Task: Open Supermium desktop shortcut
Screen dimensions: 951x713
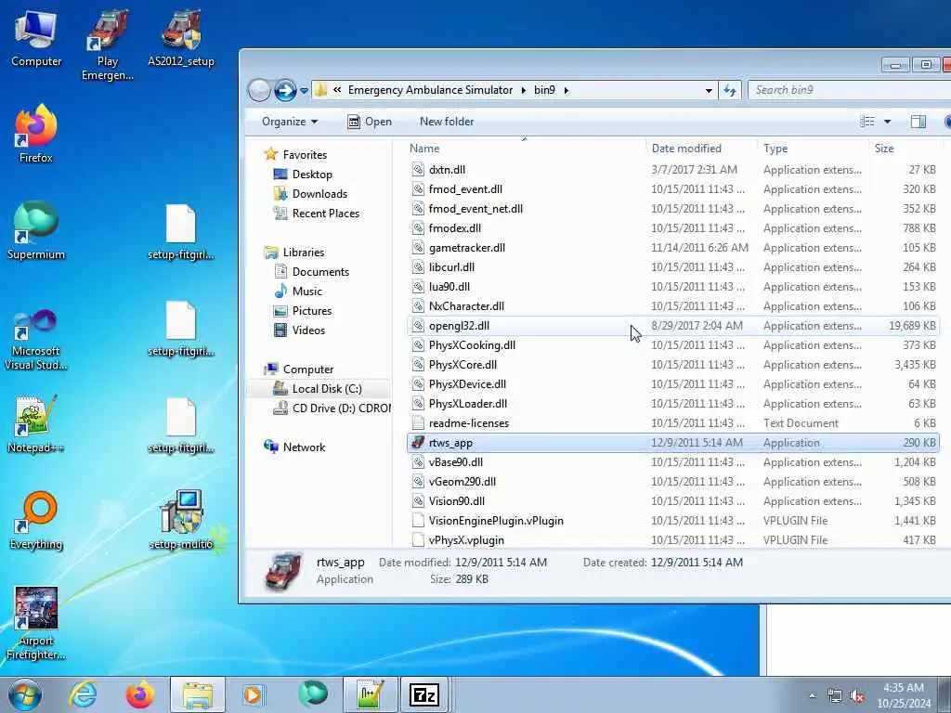Action: [36, 230]
